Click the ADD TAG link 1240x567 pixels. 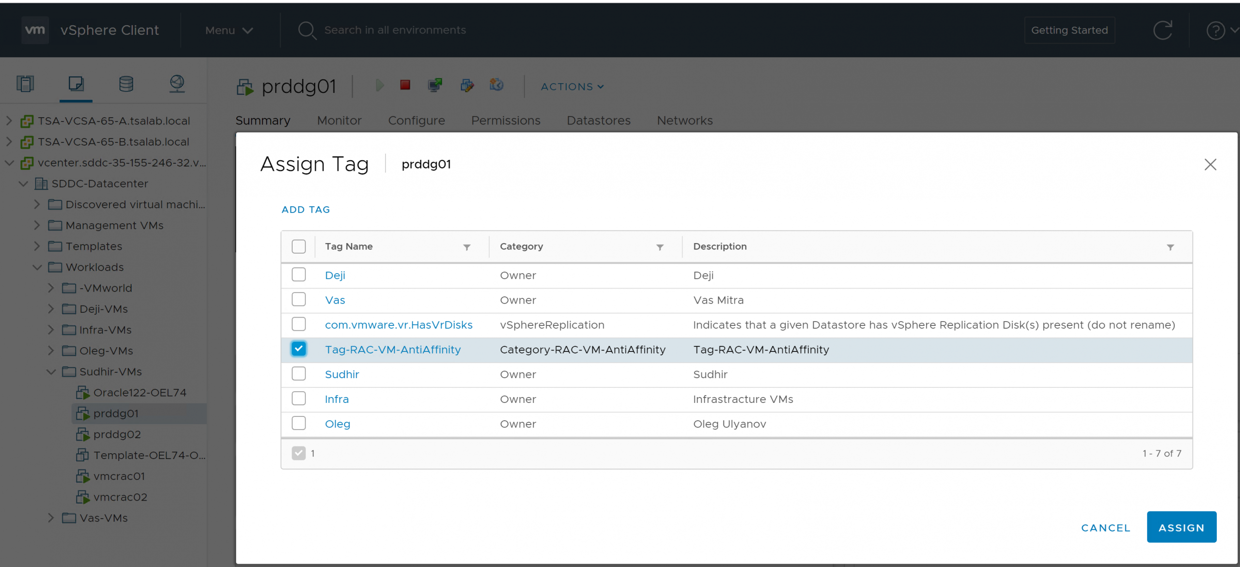[306, 210]
